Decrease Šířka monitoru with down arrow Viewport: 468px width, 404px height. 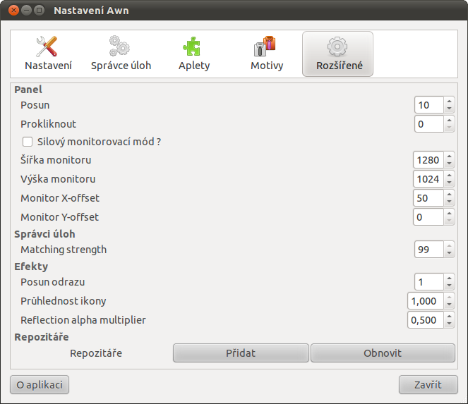pos(449,164)
